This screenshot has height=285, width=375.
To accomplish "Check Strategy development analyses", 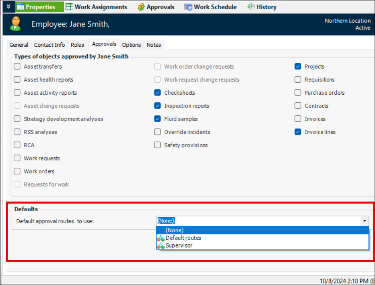I will pyautogui.click(x=17, y=119).
